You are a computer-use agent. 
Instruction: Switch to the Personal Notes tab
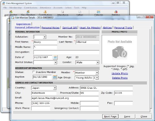click(x=51, y=28)
